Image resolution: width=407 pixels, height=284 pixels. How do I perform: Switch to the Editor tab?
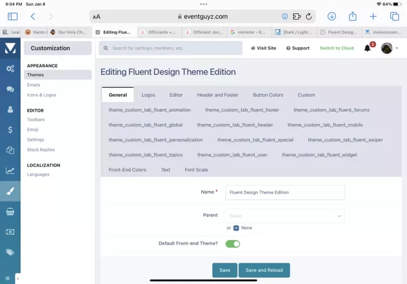[176, 95]
